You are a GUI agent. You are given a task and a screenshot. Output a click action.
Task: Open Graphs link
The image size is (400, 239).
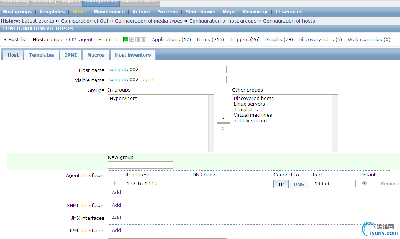273,40
